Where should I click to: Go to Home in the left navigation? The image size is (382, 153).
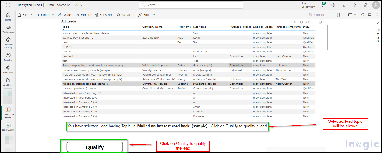coord(8,17)
